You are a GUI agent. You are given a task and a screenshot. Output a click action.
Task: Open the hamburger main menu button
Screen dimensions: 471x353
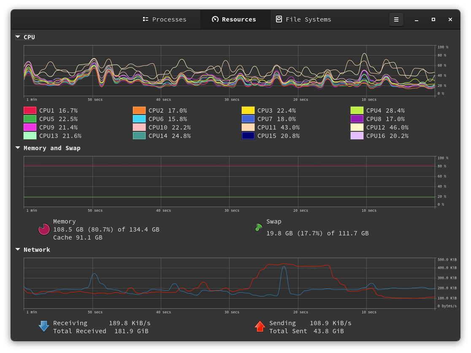pos(396,19)
